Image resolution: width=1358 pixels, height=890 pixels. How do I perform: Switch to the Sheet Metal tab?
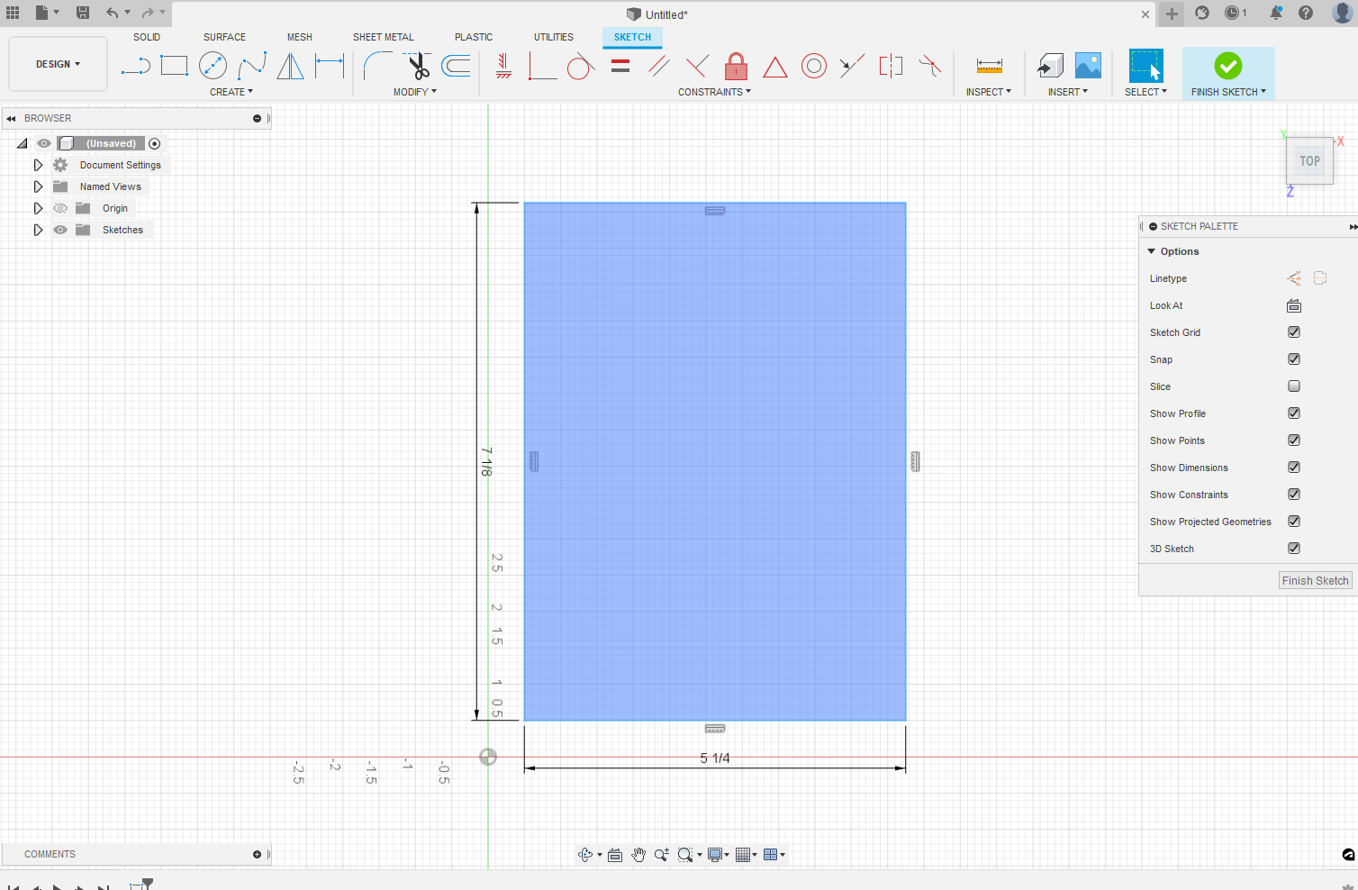pyautogui.click(x=384, y=37)
